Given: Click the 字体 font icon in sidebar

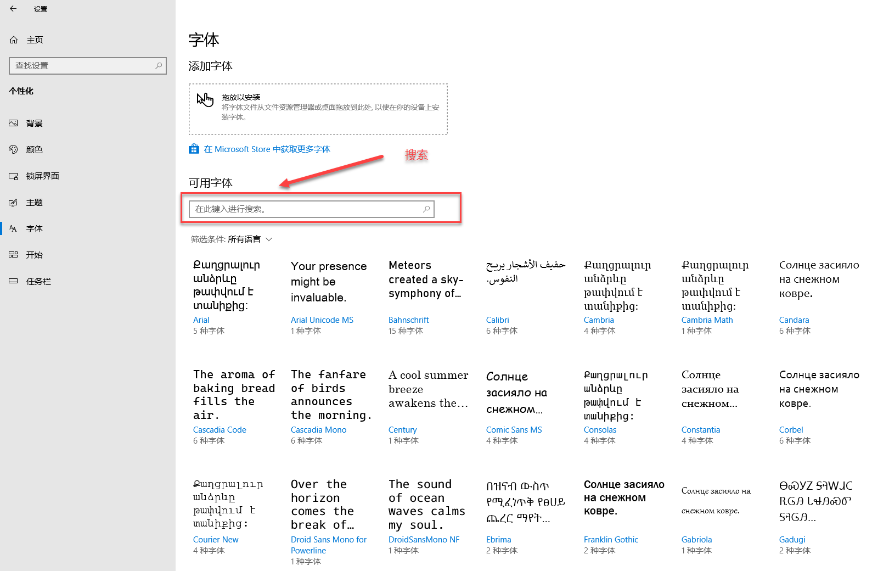Looking at the screenshot, I should coord(14,228).
